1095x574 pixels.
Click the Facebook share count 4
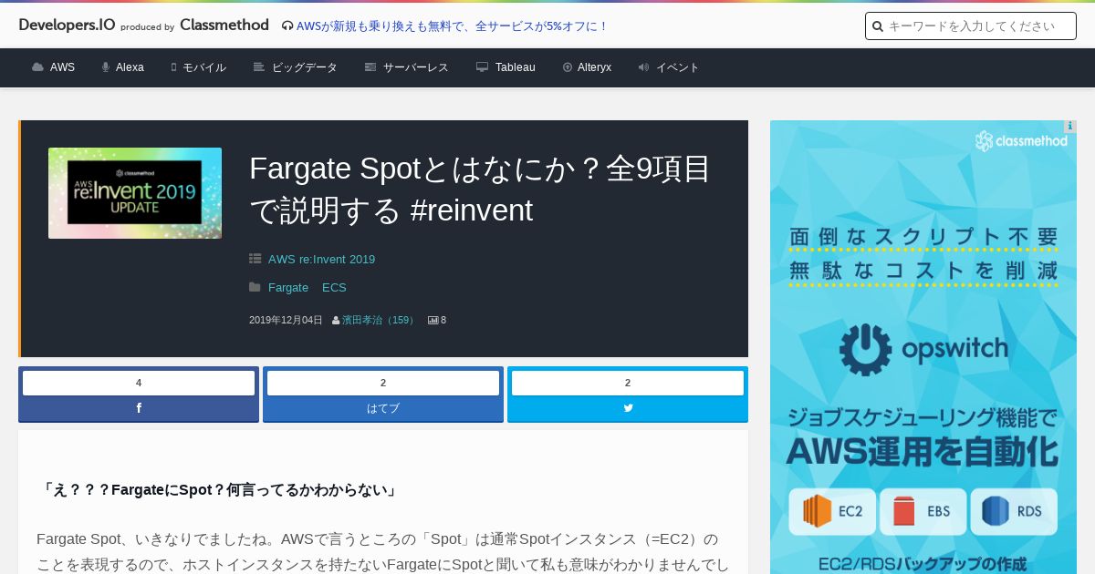click(139, 383)
